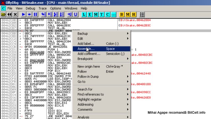Select the CALL 00462448 instruction
Image resolution: width=211 pixels, height=119 pixels.
(59, 73)
